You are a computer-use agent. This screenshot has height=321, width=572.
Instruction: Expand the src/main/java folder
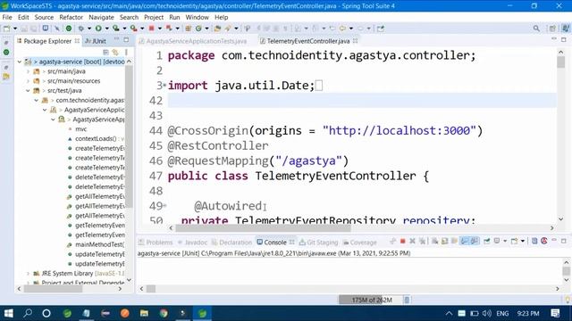tap(28, 71)
